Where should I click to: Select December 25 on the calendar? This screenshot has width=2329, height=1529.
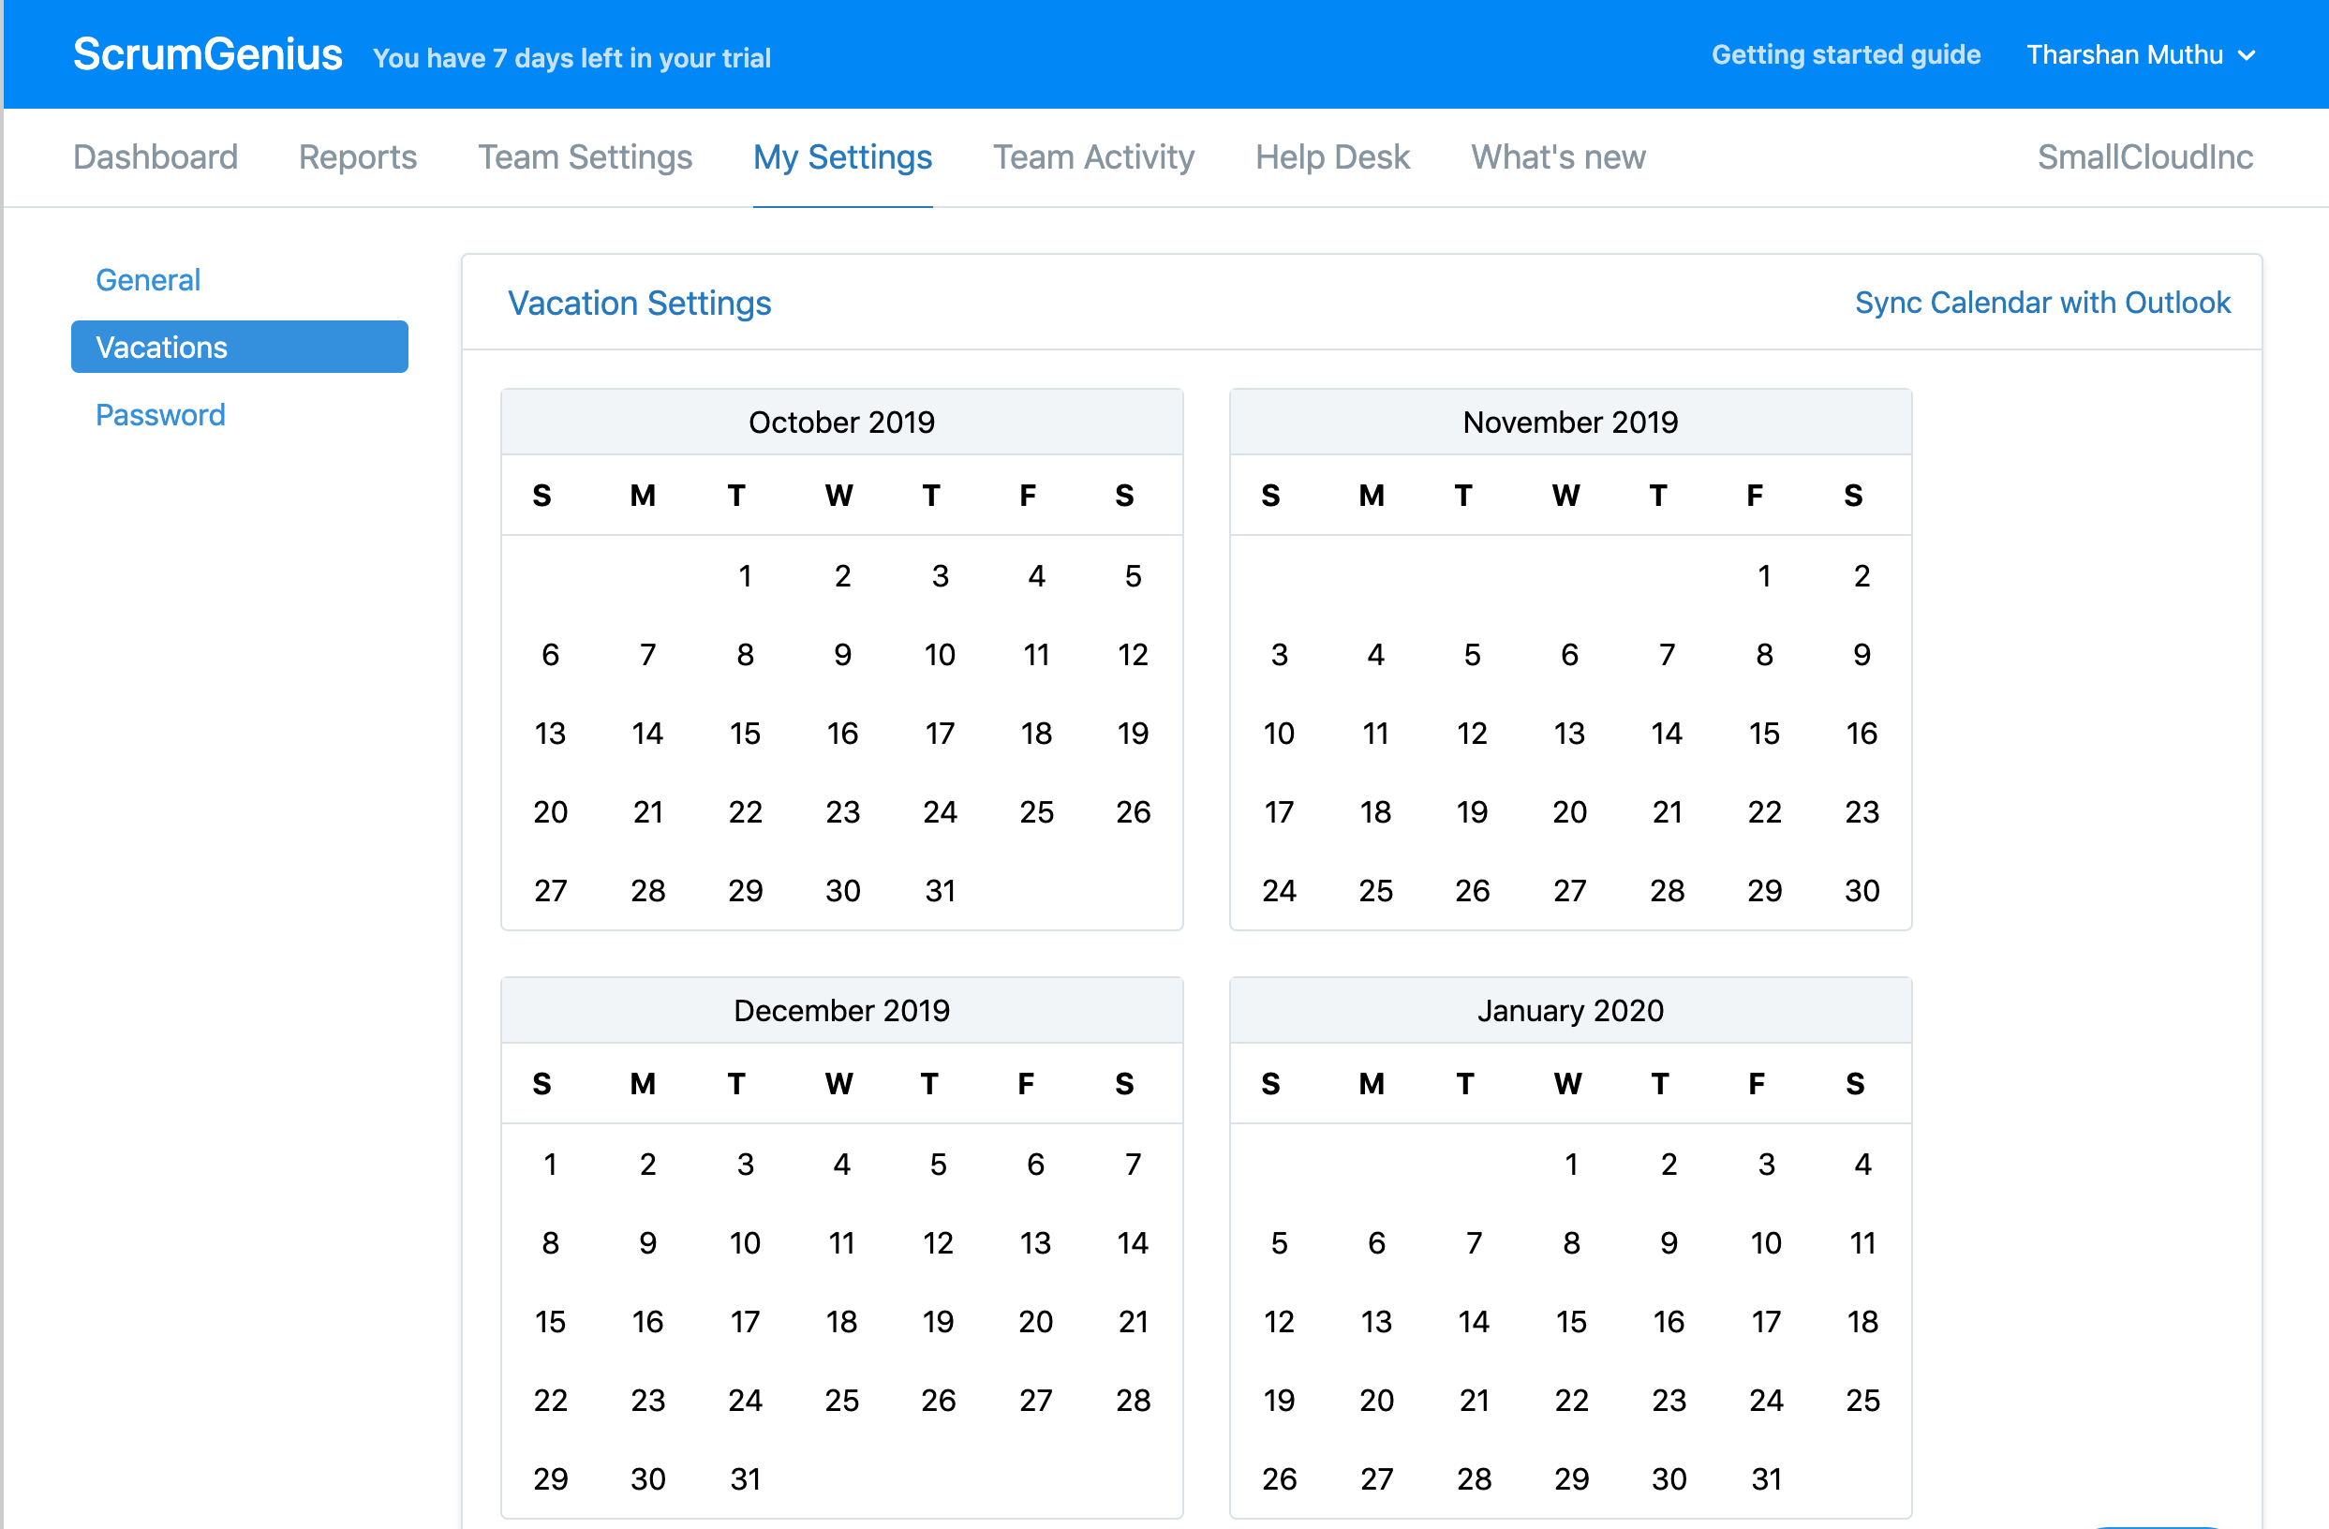(840, 1400)
